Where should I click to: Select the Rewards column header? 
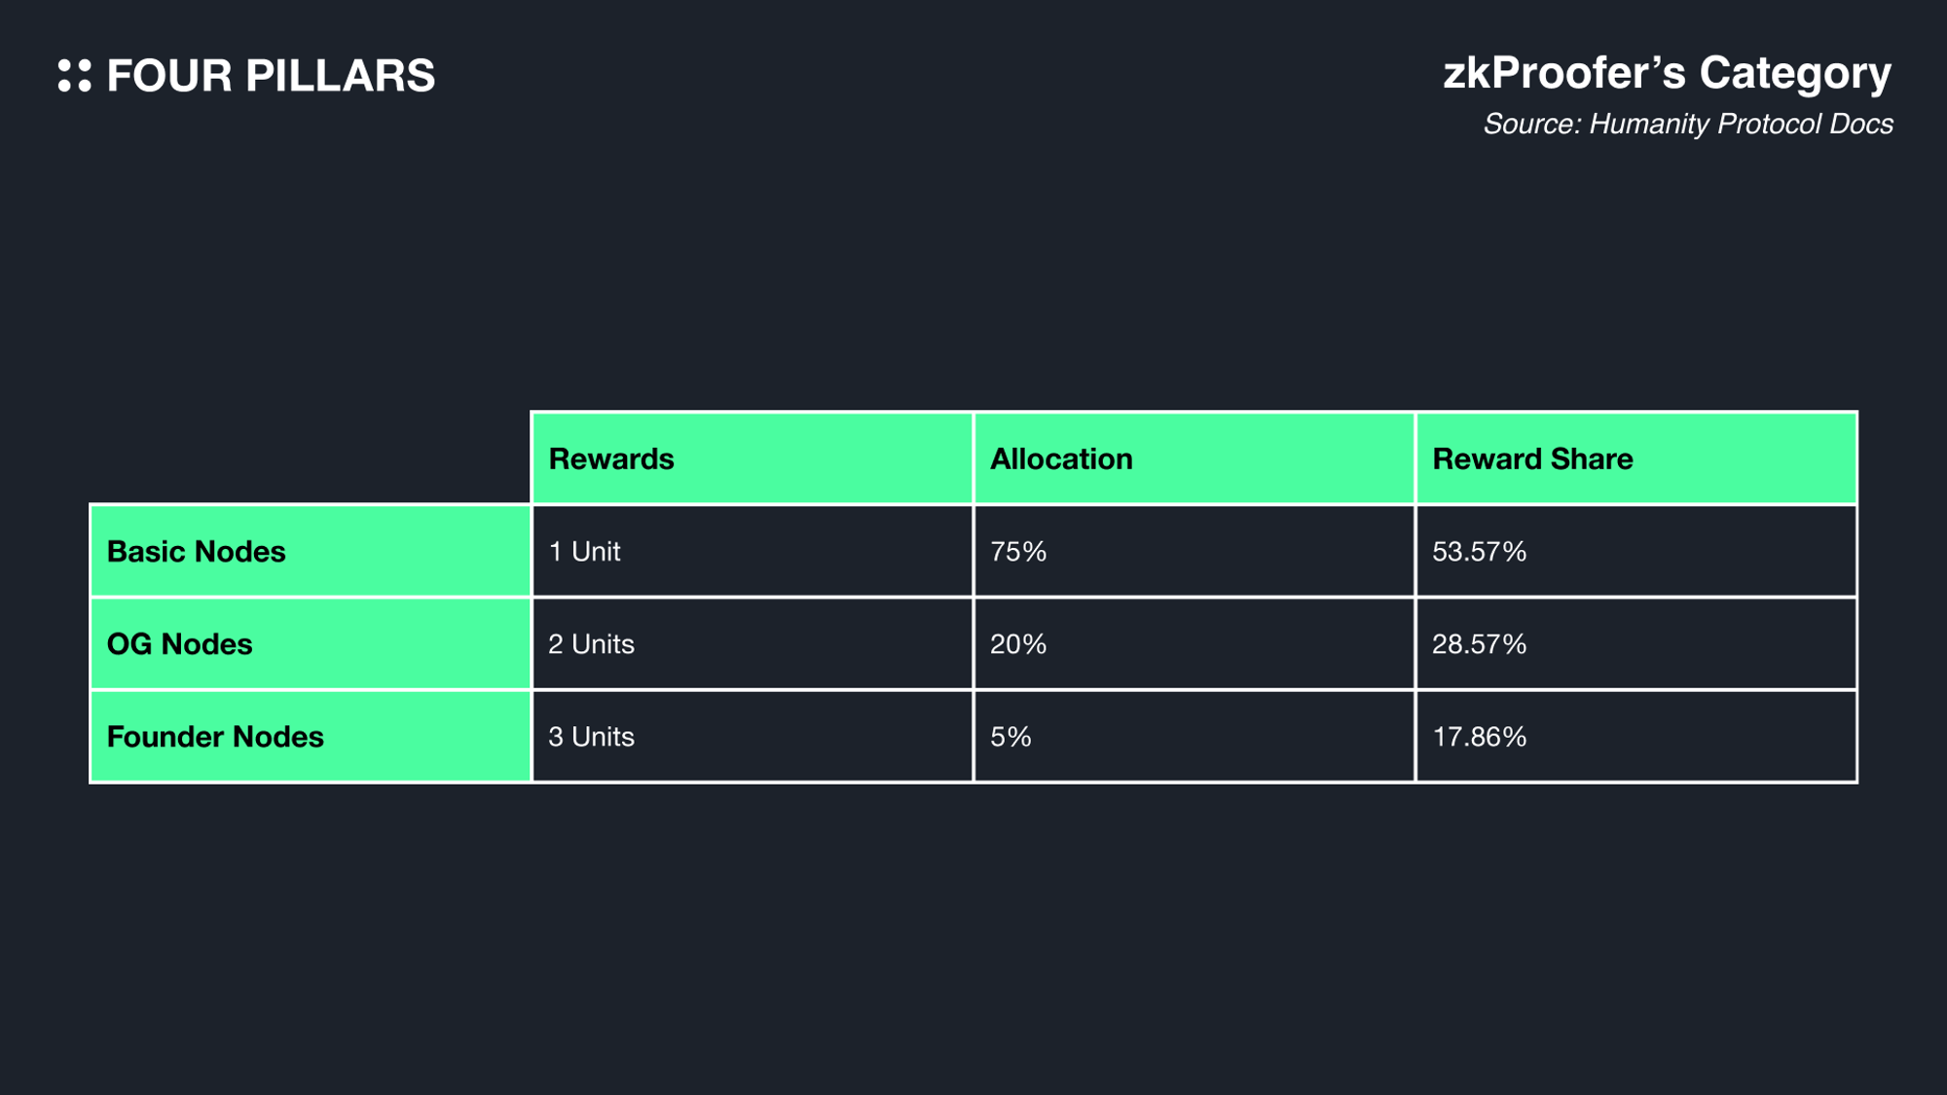click(611, 458)
